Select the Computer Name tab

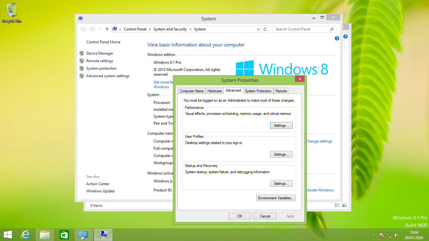[192, 91]
